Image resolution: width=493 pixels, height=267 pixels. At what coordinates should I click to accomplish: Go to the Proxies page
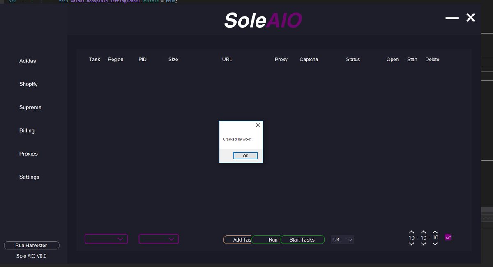click(28, 154)
